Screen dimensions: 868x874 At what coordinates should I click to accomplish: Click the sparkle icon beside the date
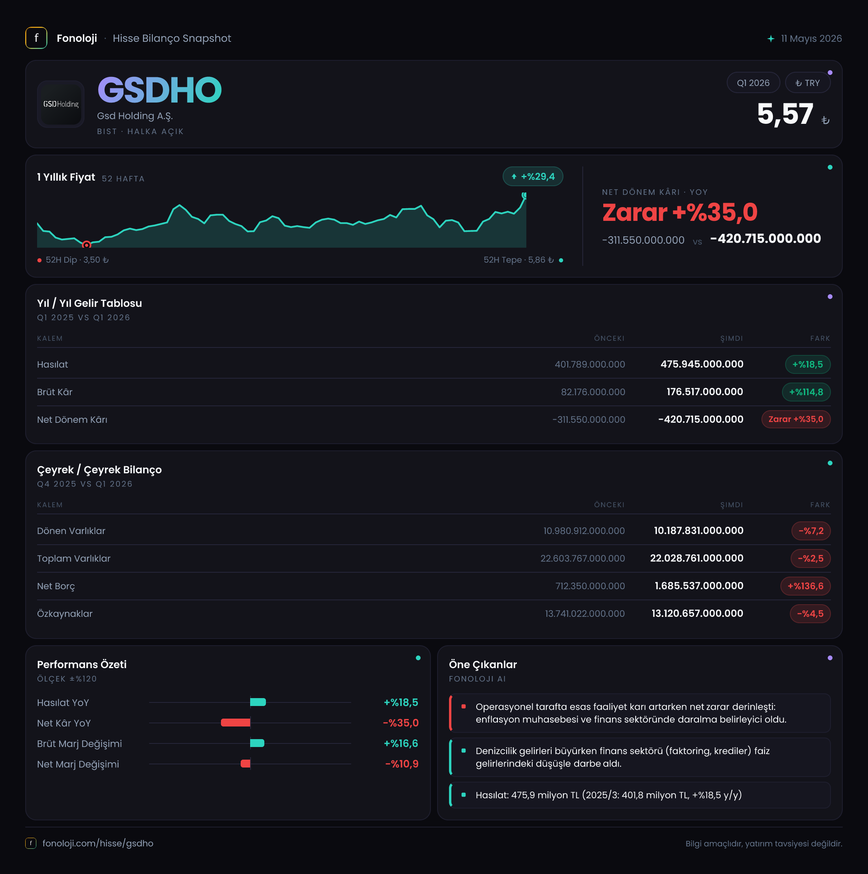point(771,38)
